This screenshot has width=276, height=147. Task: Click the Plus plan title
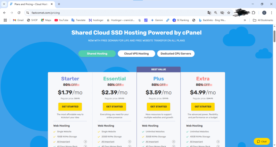tap(158, 79)
